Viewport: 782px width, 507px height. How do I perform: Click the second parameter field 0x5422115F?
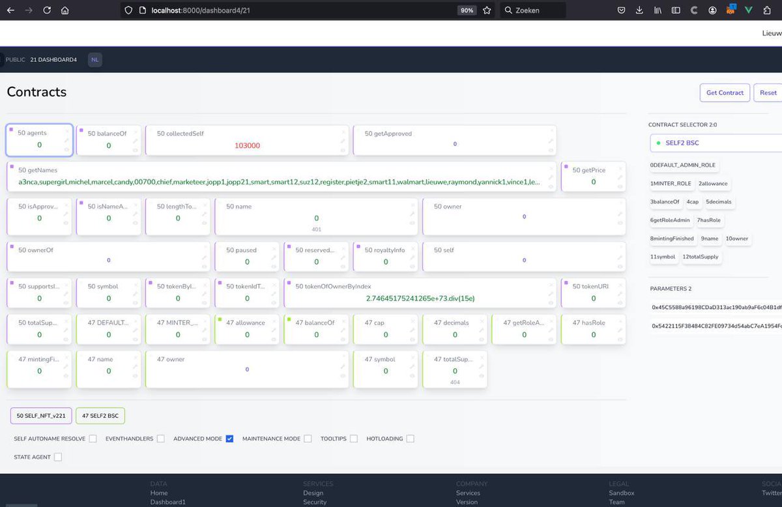[716, 326]
